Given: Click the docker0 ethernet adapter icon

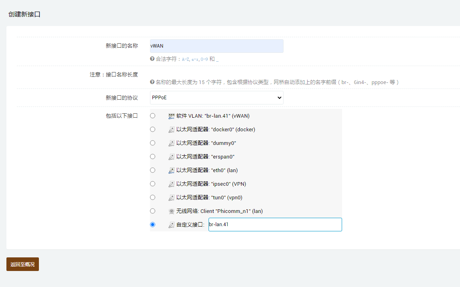Looking at the screenshot, I should click(x=171, y=130).
